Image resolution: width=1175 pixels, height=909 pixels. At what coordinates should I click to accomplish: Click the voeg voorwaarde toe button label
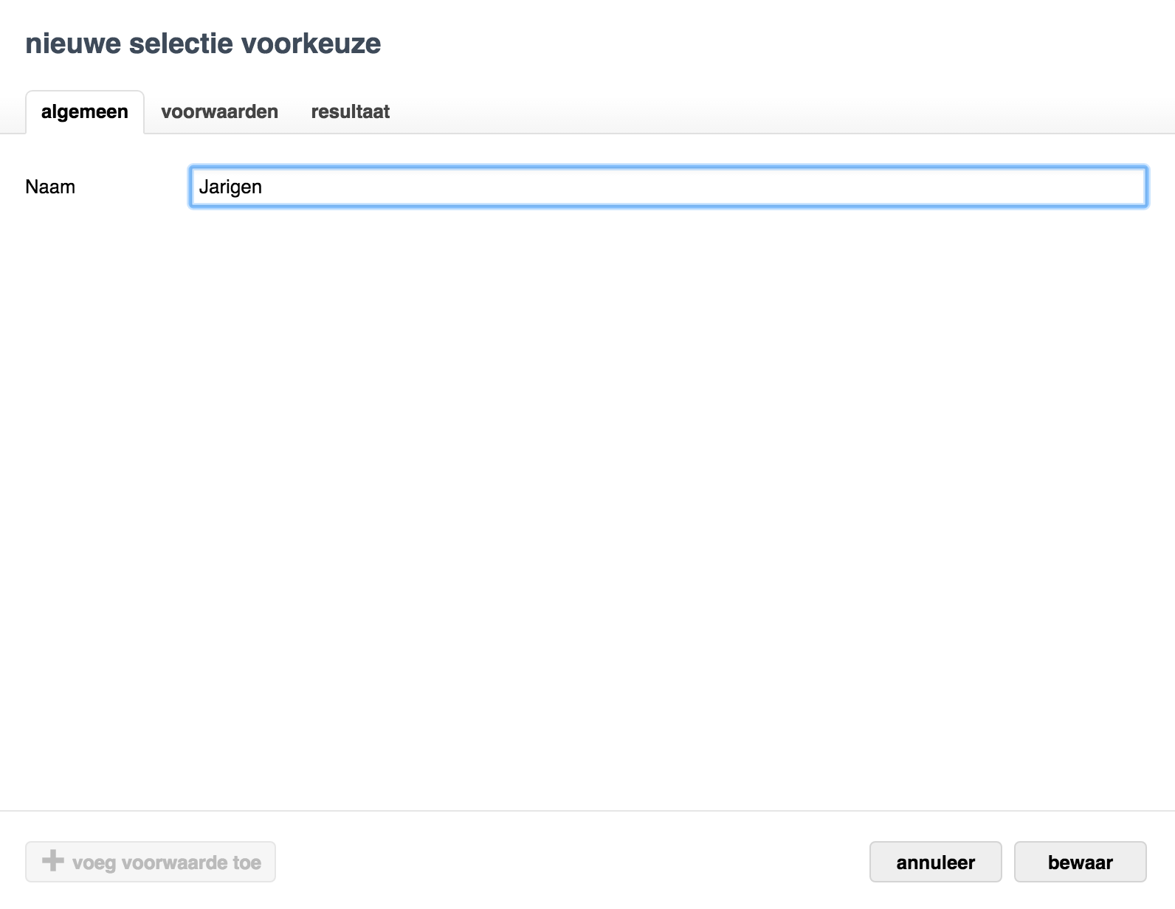167,863
